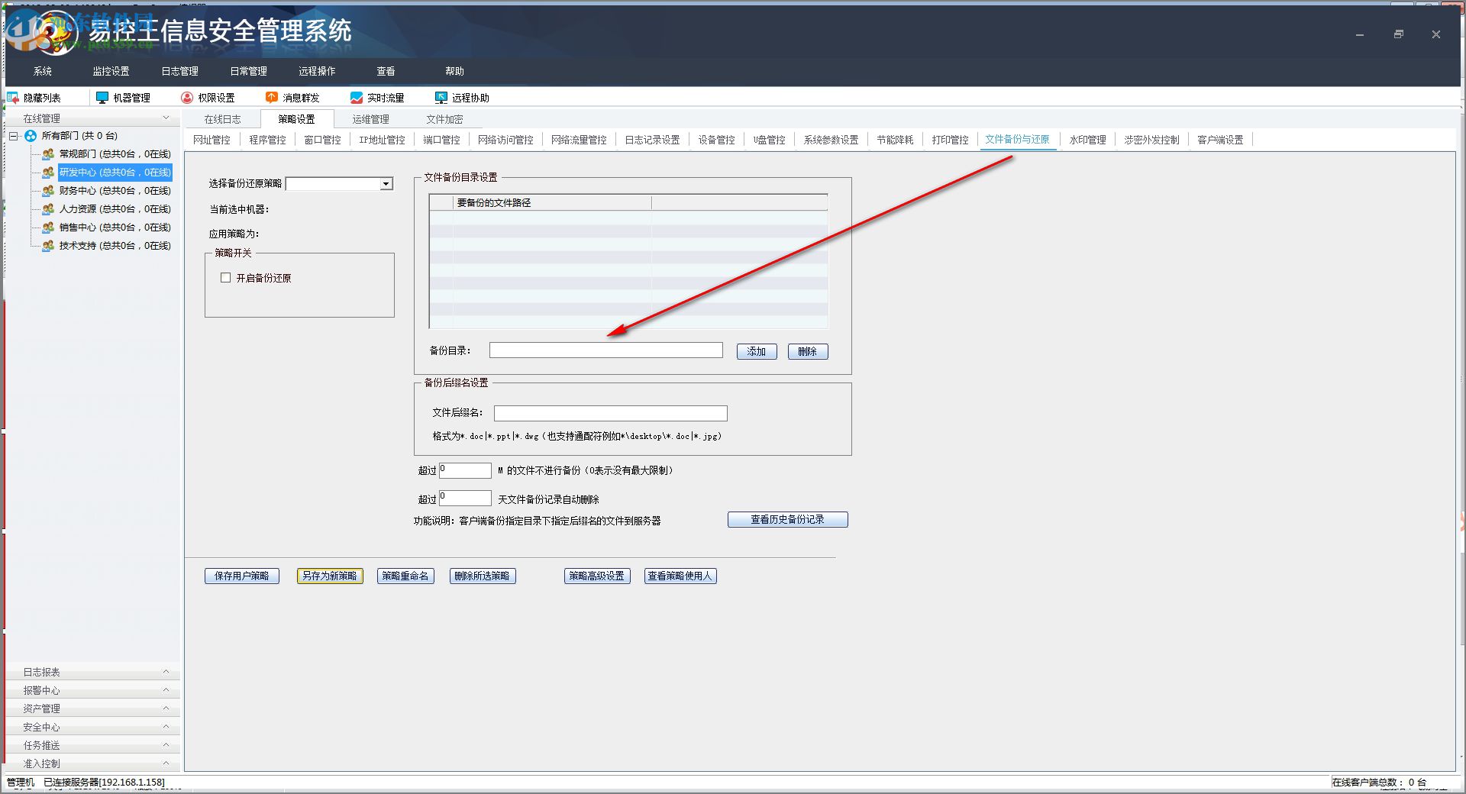1466x794 pixels.
Task: Click the 保存用户策略 button
Action: [242, 576]
